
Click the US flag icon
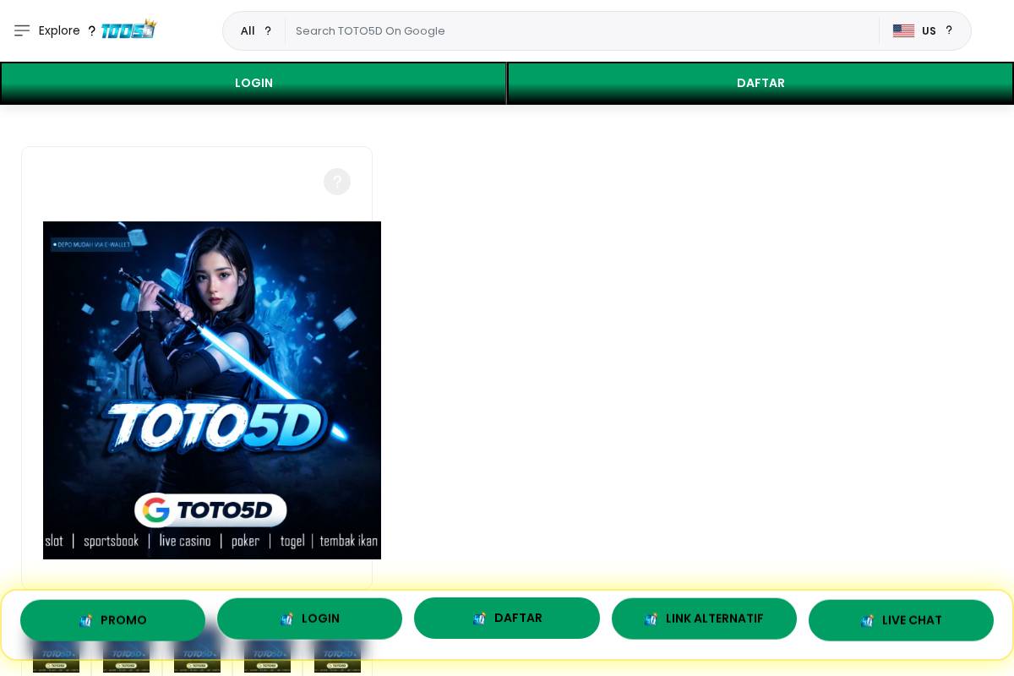tap(903, 30)
